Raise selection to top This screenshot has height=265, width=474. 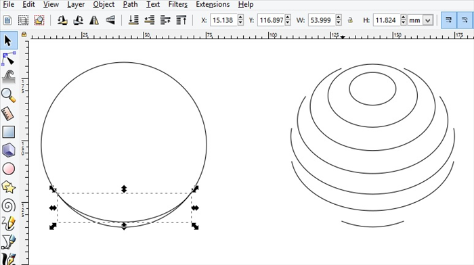point(181,20)
